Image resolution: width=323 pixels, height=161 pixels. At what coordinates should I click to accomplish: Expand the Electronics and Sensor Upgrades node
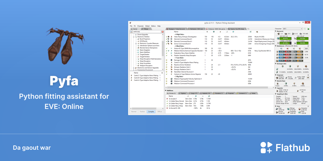[x=134, y=68]
